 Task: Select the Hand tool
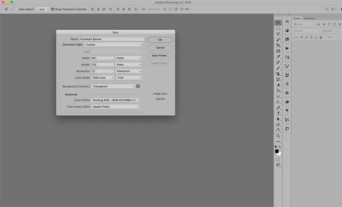pyautogui.click(x=278, y=130)
